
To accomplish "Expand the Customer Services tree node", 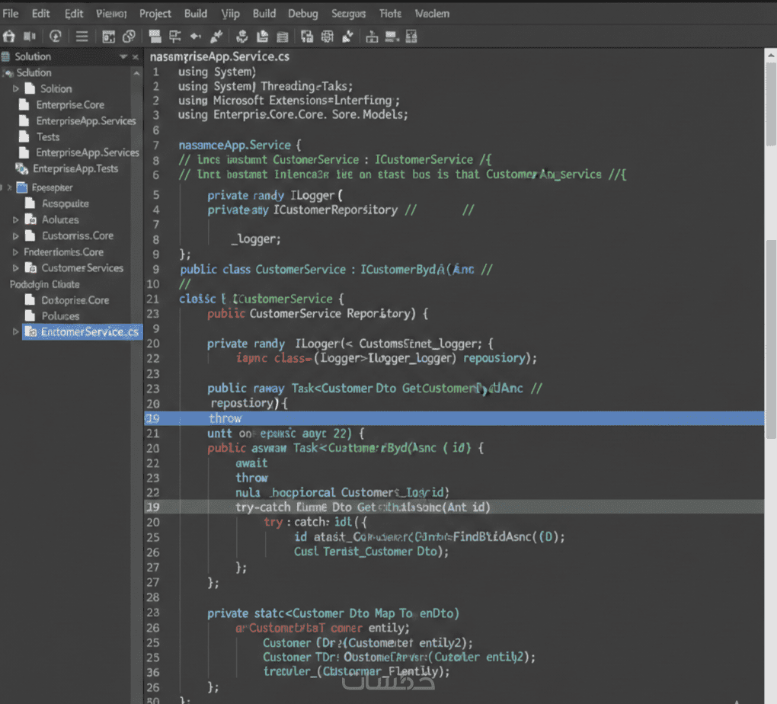I will coord(15,268).
